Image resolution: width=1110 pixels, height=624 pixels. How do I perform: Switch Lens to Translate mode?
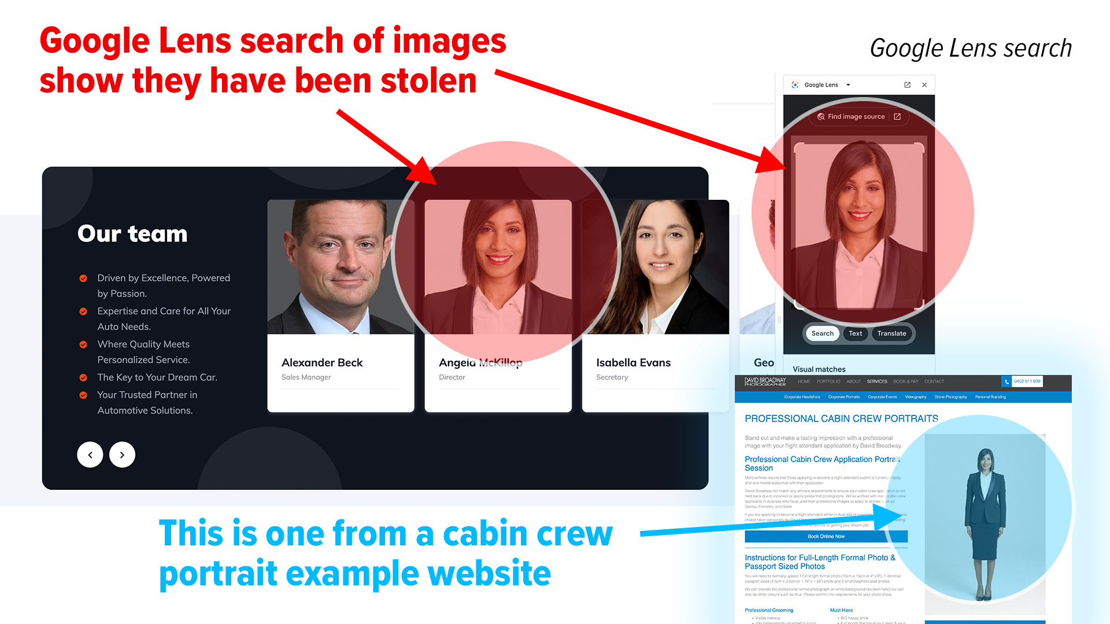pos(891,333)
